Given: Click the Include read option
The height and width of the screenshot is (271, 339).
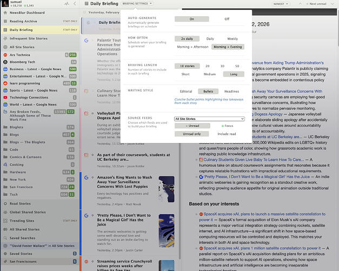Looking at the screenshot, I should [x=227, y=134].
